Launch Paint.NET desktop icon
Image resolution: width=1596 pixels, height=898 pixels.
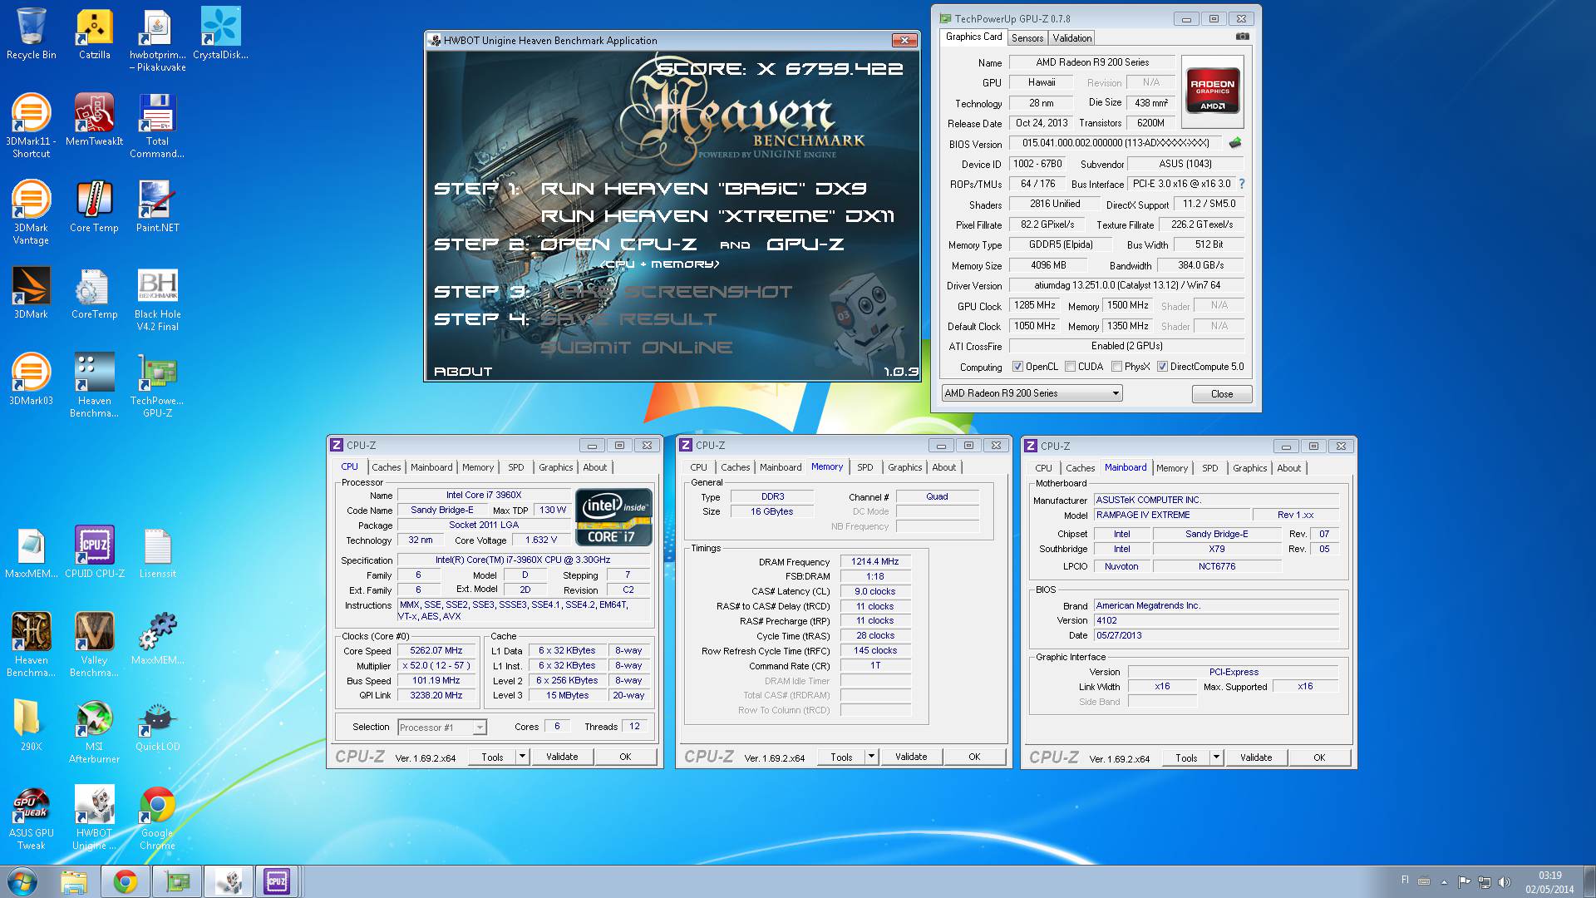pos(157,206)
